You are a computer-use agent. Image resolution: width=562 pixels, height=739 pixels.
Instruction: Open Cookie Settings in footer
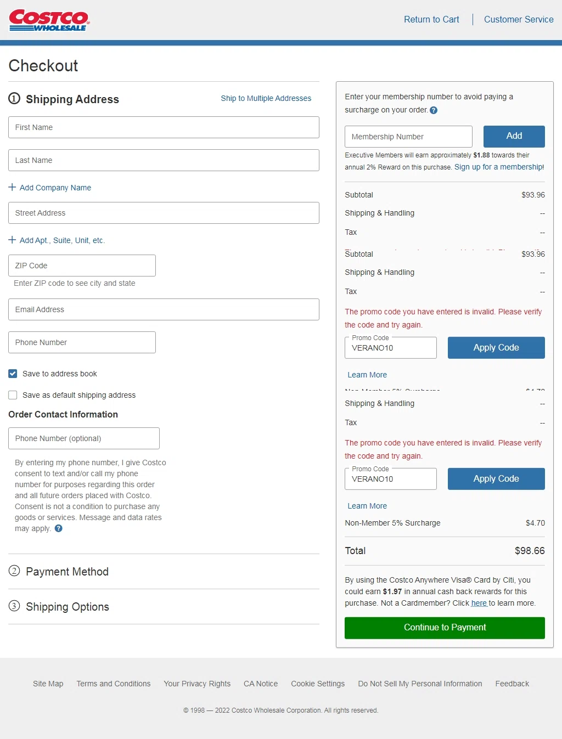[x=318, y=684]
